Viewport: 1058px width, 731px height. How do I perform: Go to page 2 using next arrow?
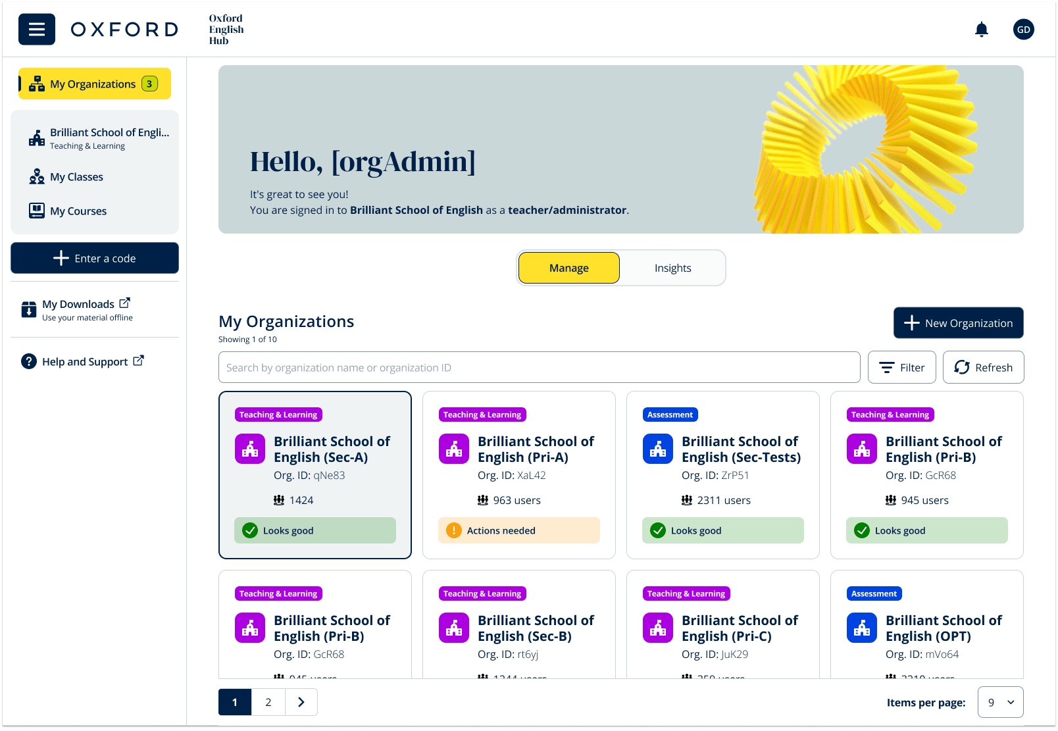coord(301,702)
